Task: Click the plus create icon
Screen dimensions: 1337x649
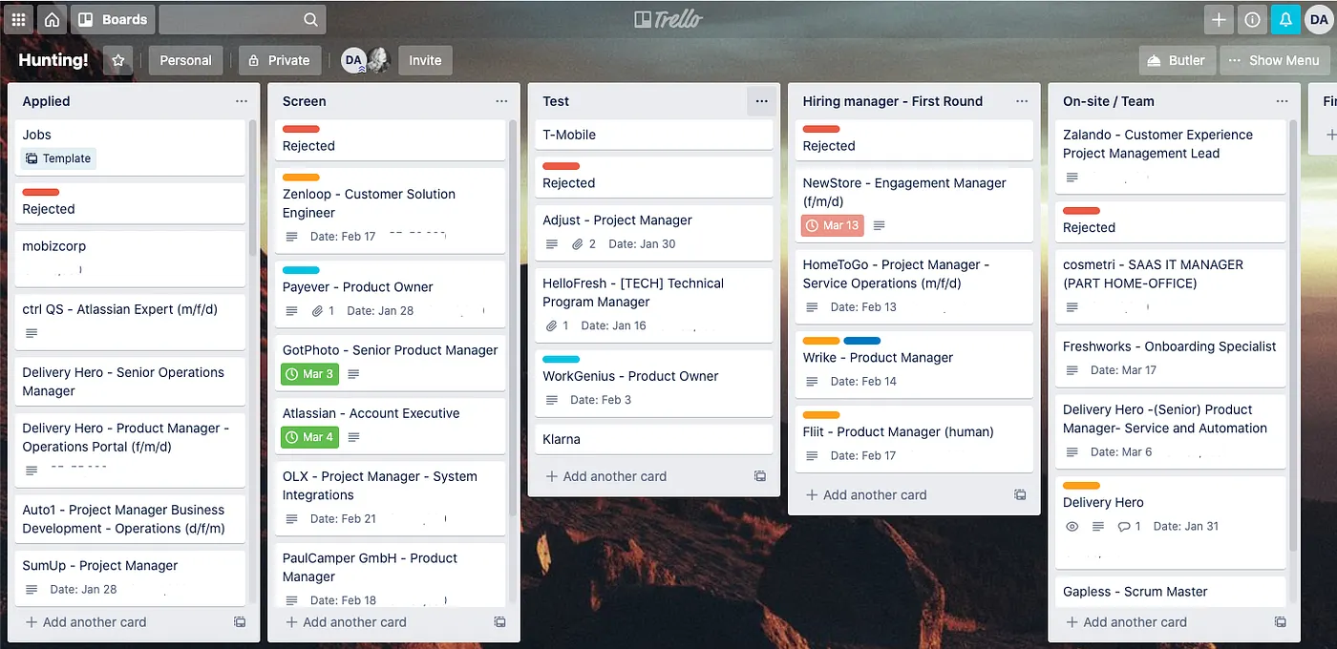Action: (x=1219, y=19)
